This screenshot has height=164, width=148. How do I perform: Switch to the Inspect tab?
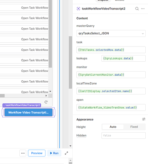[x=103, y=1]
